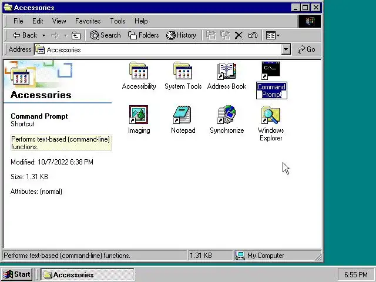Open the Favorites menu
376x282 pixels.
pyautogui.click(x=88, y=21)
